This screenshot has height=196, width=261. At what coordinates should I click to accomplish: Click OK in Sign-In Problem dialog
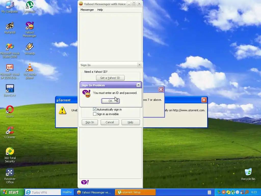(110, 101)
